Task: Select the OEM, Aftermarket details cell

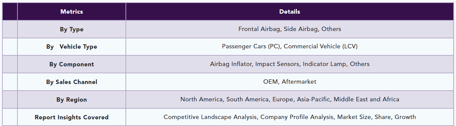Action: click(x=290, y=82)
